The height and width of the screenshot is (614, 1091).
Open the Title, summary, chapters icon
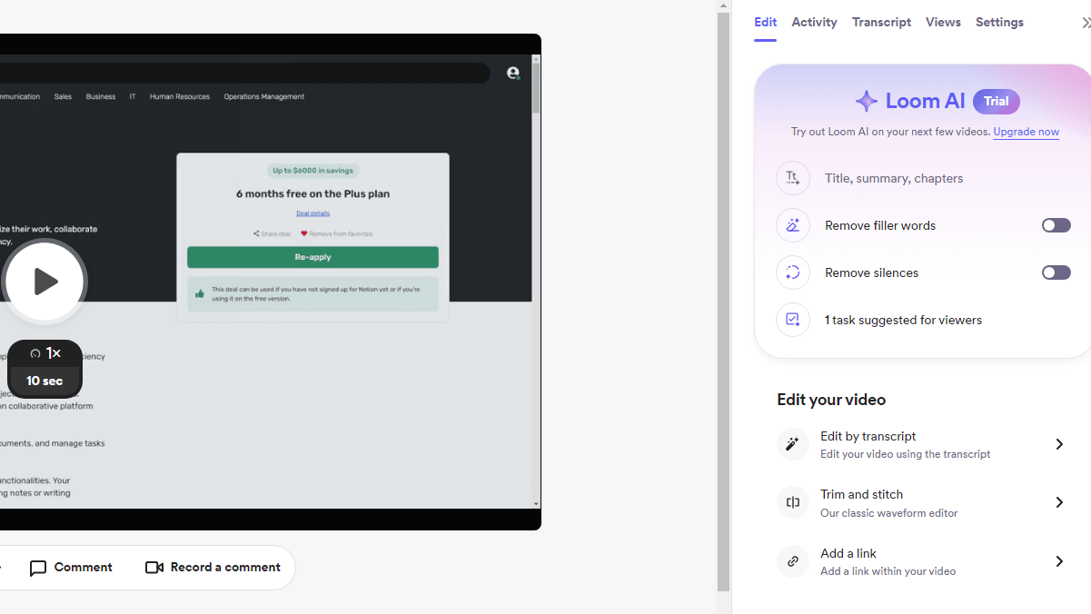(793, 178)
